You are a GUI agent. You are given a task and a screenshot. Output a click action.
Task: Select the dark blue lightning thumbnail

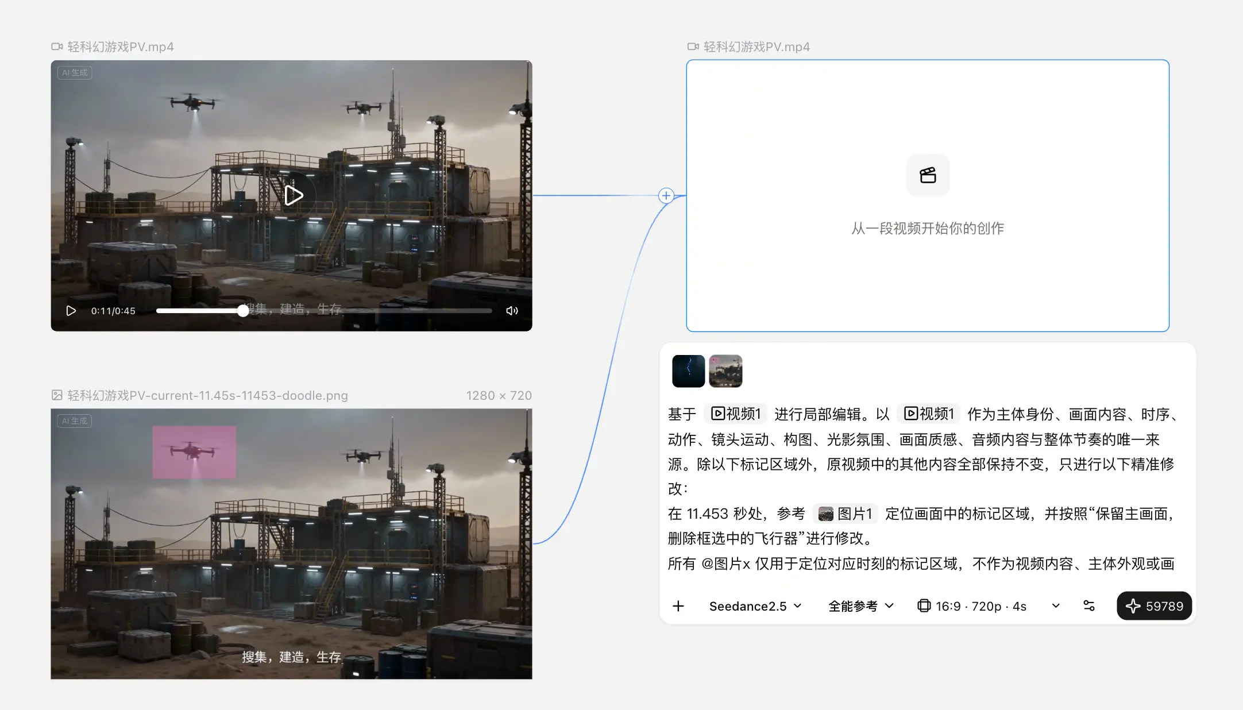(x=688, y=371)
